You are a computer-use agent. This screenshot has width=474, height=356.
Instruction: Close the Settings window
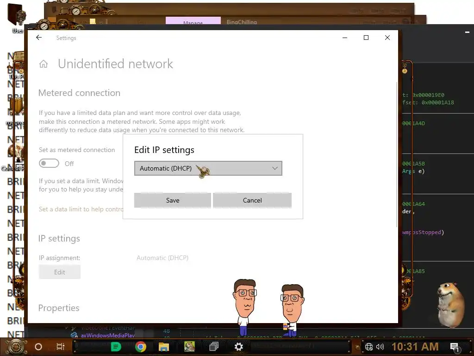pos(387,38)
